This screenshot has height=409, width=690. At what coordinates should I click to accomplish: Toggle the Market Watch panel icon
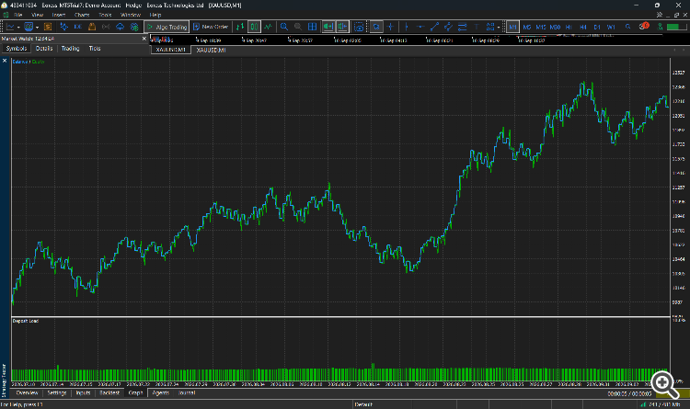[48, 27]
